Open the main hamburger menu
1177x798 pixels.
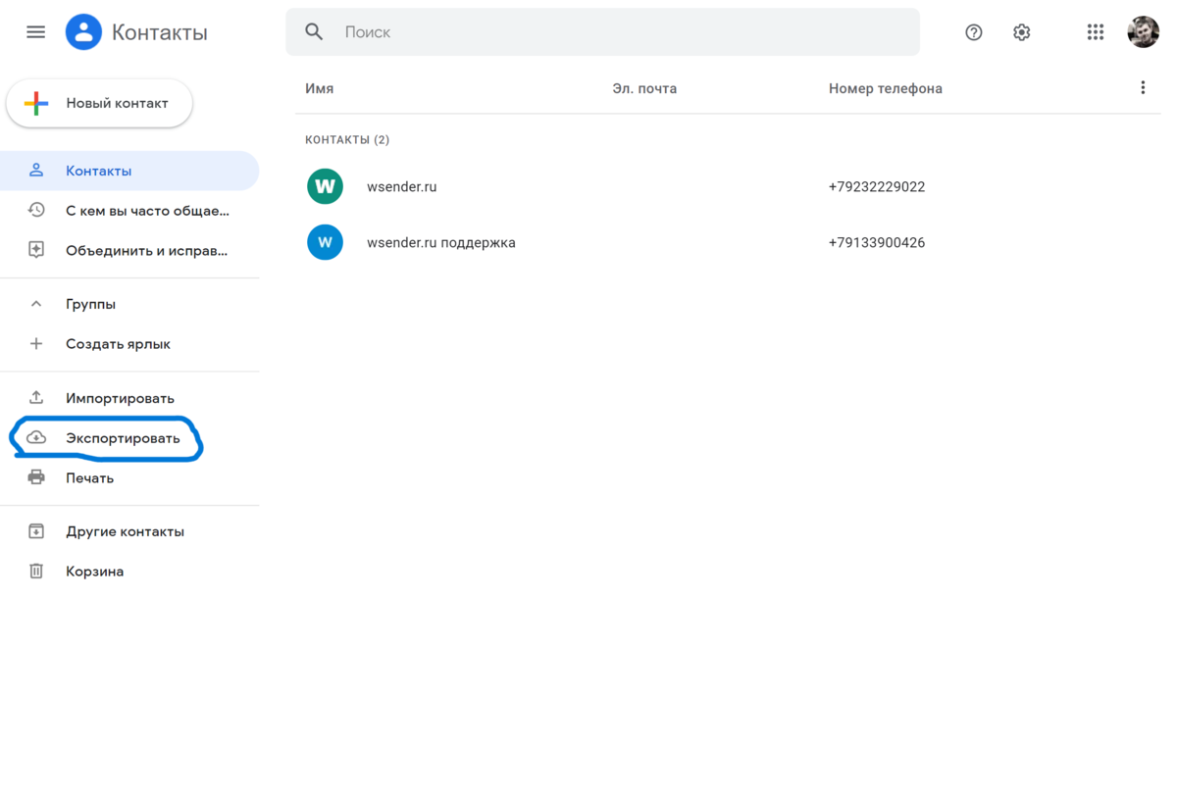click(36, 32)
